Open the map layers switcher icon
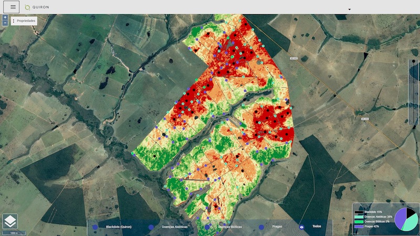Viewport: 420px width, 236px height. point(10,221)
